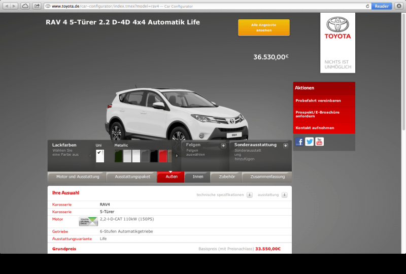Open iCloud tabs cloud icon
406x274 pixels.
[25, 6]
